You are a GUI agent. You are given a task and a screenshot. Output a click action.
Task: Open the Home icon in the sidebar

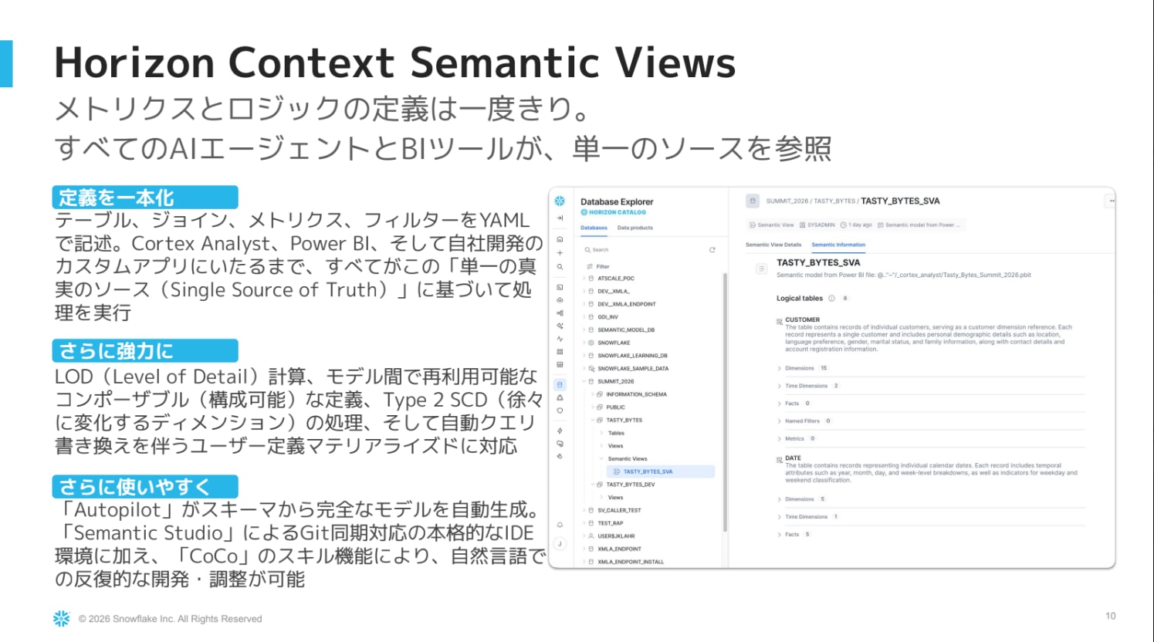tap(560, 239)
